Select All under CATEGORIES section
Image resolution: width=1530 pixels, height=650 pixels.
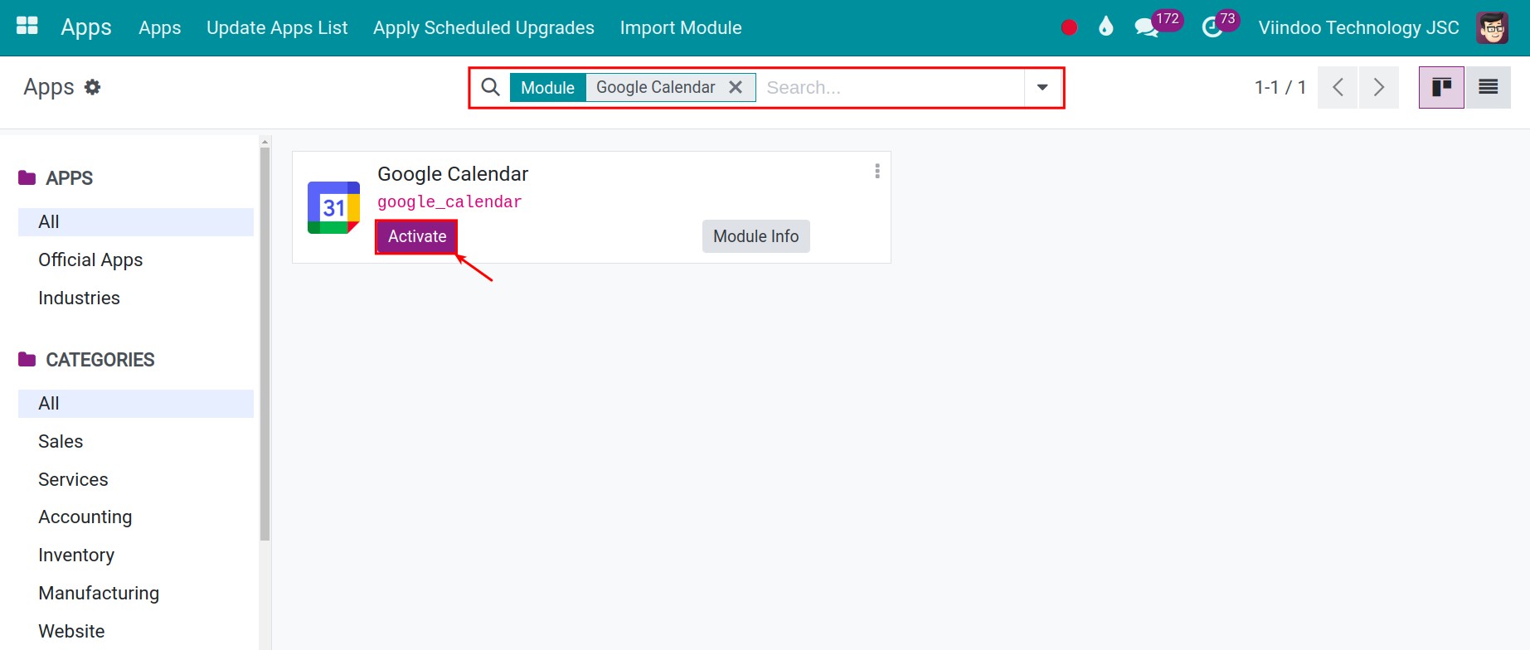pyautogui.click(x=136, y=404)
